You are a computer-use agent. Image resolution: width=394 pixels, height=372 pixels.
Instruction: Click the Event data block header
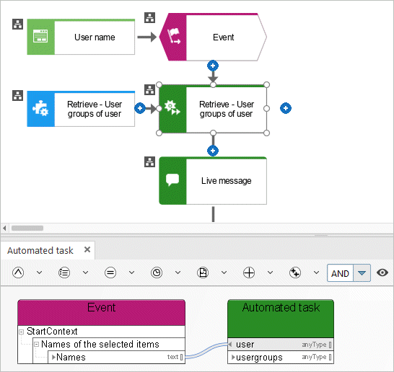tap(101, 312)
